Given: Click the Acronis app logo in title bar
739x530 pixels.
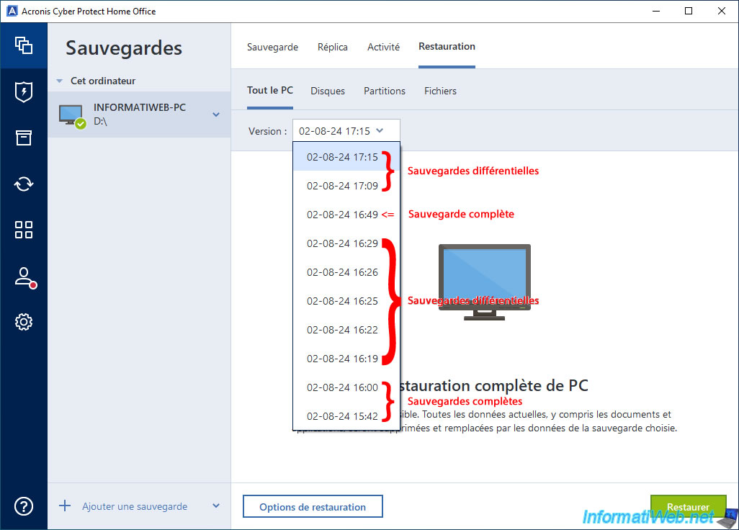Looking at the screenshot, I should 12,11.
